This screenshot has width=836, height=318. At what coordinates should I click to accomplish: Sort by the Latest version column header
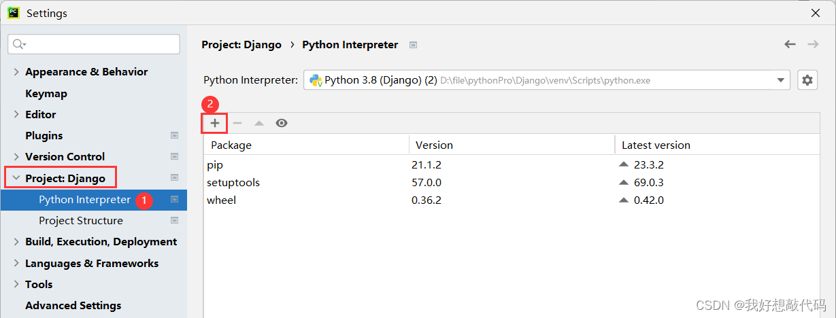pos(717,145)
